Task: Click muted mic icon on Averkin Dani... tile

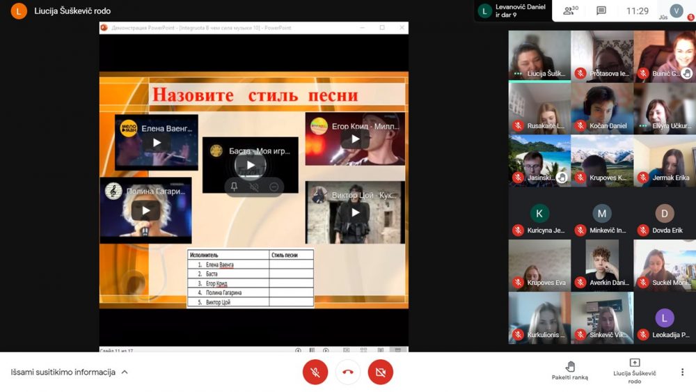Action: click(x=580, y=283)
